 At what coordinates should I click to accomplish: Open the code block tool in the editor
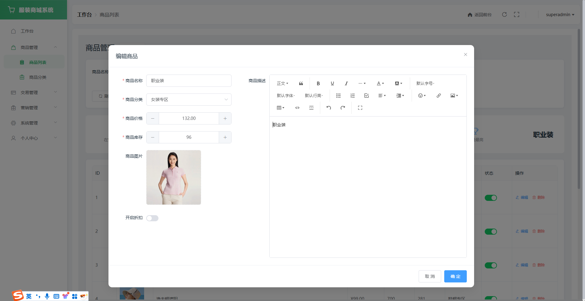(297, 108)
